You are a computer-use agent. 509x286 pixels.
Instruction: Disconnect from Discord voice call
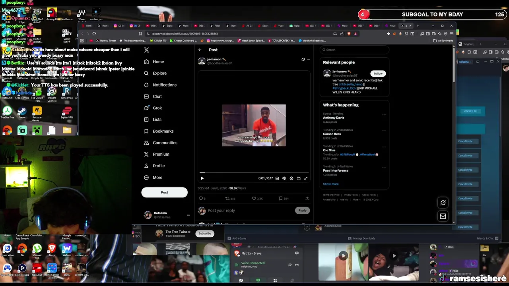coord(297,265)
